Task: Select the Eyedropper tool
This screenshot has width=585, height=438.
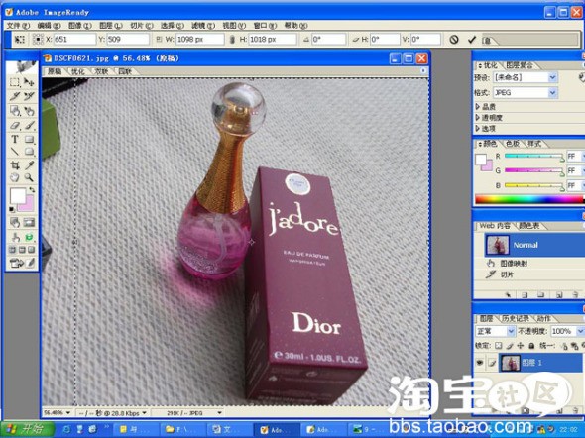Action: tap(29, 164)
